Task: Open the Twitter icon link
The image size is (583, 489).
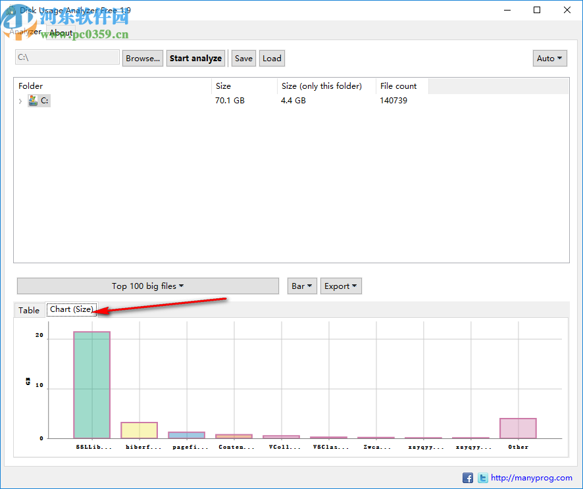Action: [x=483, y=478]
